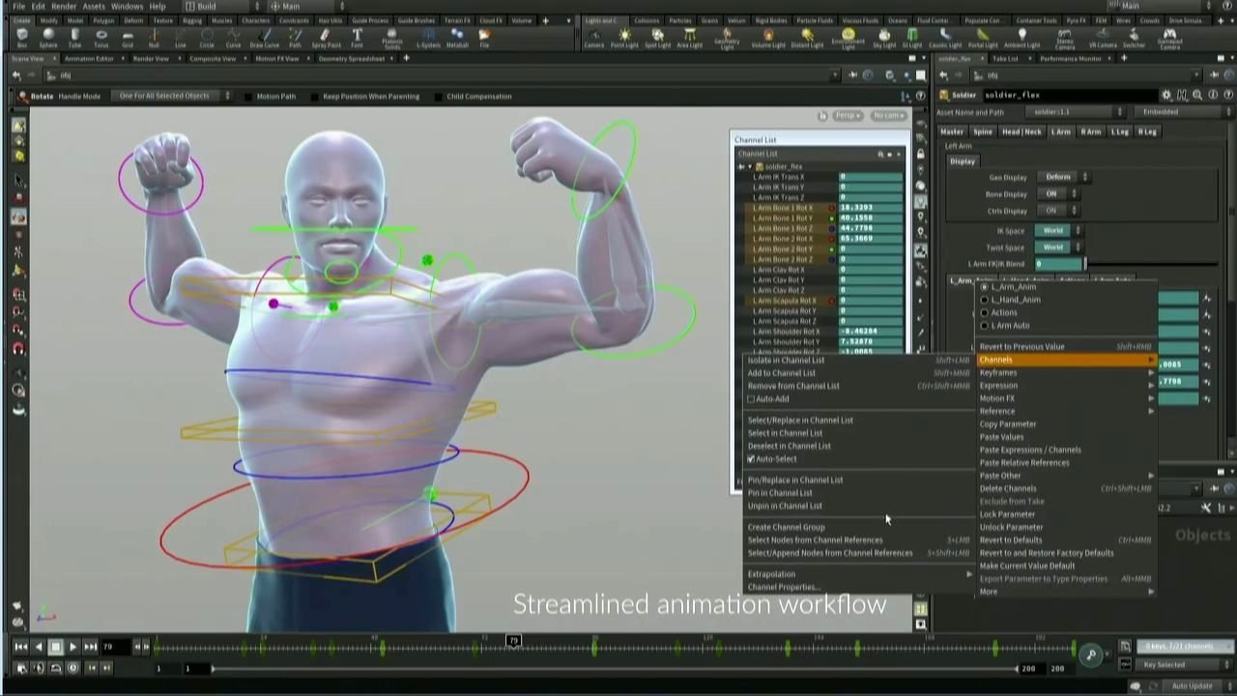Click the Font shelf tool
This screenshot has height=696, width=1237.
pos(357,38)
